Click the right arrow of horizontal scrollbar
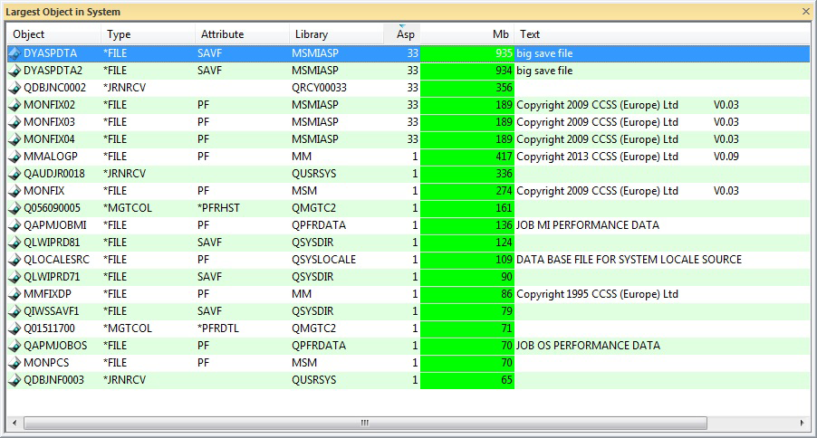Screen dimensions: 817x438 click(803, 423)
